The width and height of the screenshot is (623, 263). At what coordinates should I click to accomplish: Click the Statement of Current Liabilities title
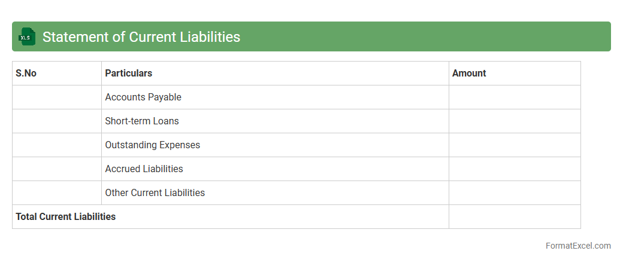(141, 37)
